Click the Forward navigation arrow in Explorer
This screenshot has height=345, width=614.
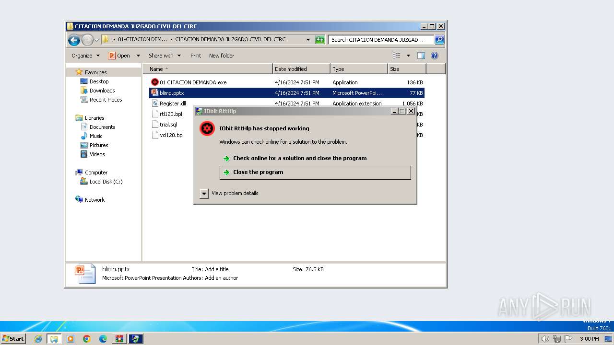(x=87, y=40)
